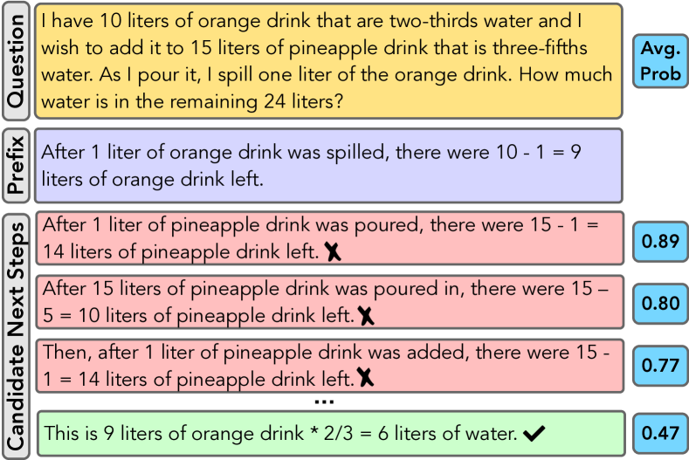Click the X mark after "10 liters of pineapple drink left"
This screenshot has height=460, width=689.
(x=366, y=315)
